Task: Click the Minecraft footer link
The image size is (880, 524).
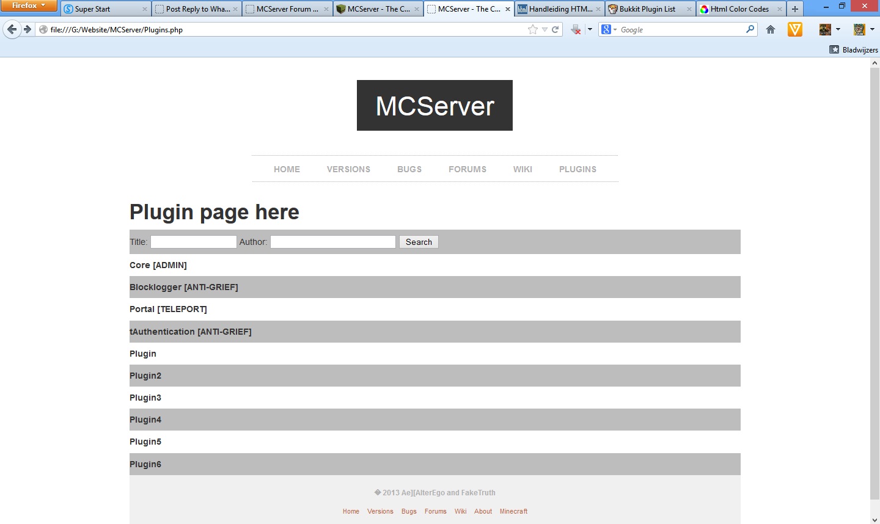Action: pyautogui.click(x=513, y=511)
